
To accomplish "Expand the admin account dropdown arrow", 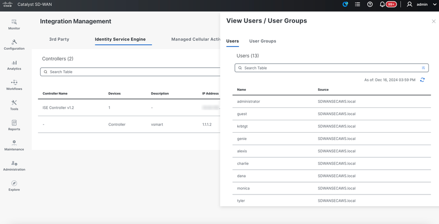I will point(434,5).
